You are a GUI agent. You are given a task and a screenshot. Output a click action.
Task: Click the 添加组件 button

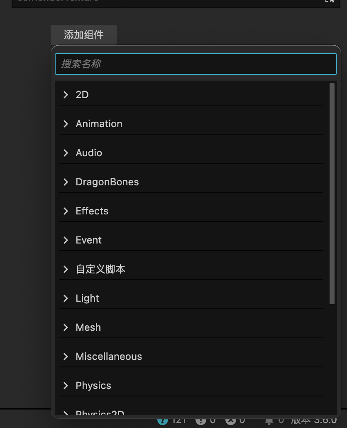click(x=84, y=35)
